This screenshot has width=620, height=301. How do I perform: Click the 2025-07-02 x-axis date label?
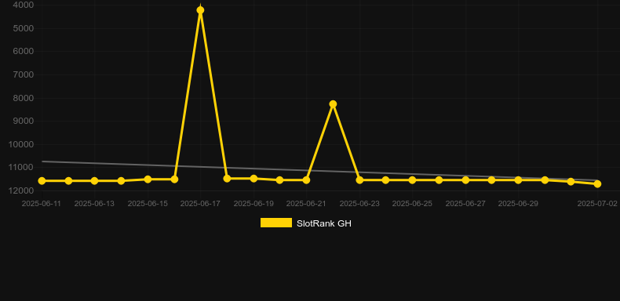pos(597,204)
